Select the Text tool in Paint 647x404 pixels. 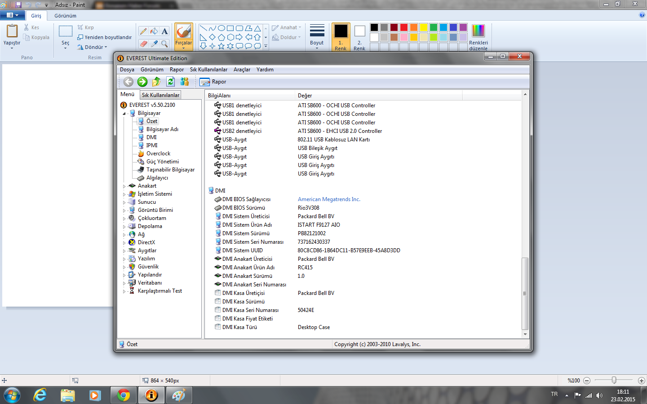point(165,31)
